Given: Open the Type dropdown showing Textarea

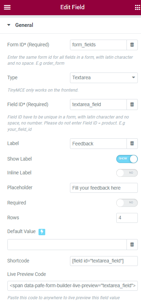Looking at the screenshot, I should [104, 78].
